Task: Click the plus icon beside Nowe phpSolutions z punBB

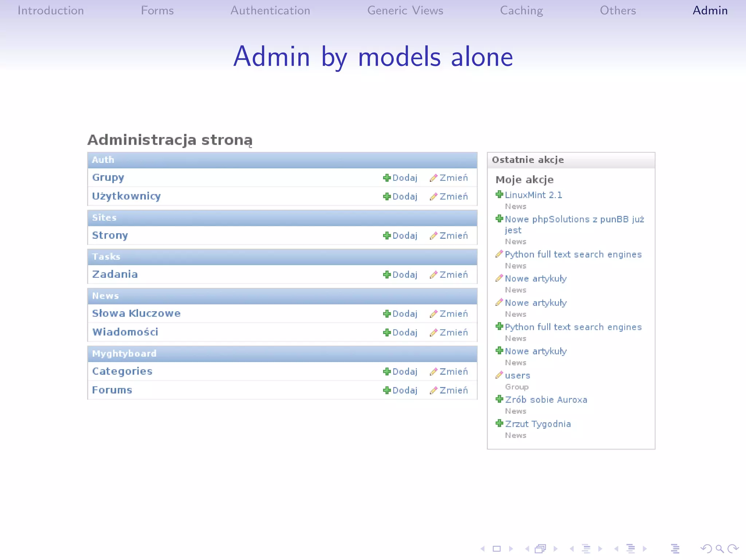Action: tap(499, 219)
